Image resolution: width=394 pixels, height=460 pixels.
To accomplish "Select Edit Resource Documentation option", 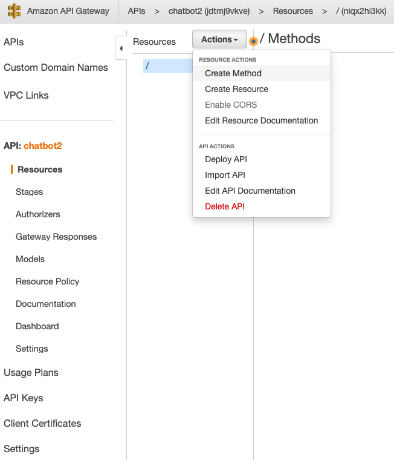I will [261, 120].
